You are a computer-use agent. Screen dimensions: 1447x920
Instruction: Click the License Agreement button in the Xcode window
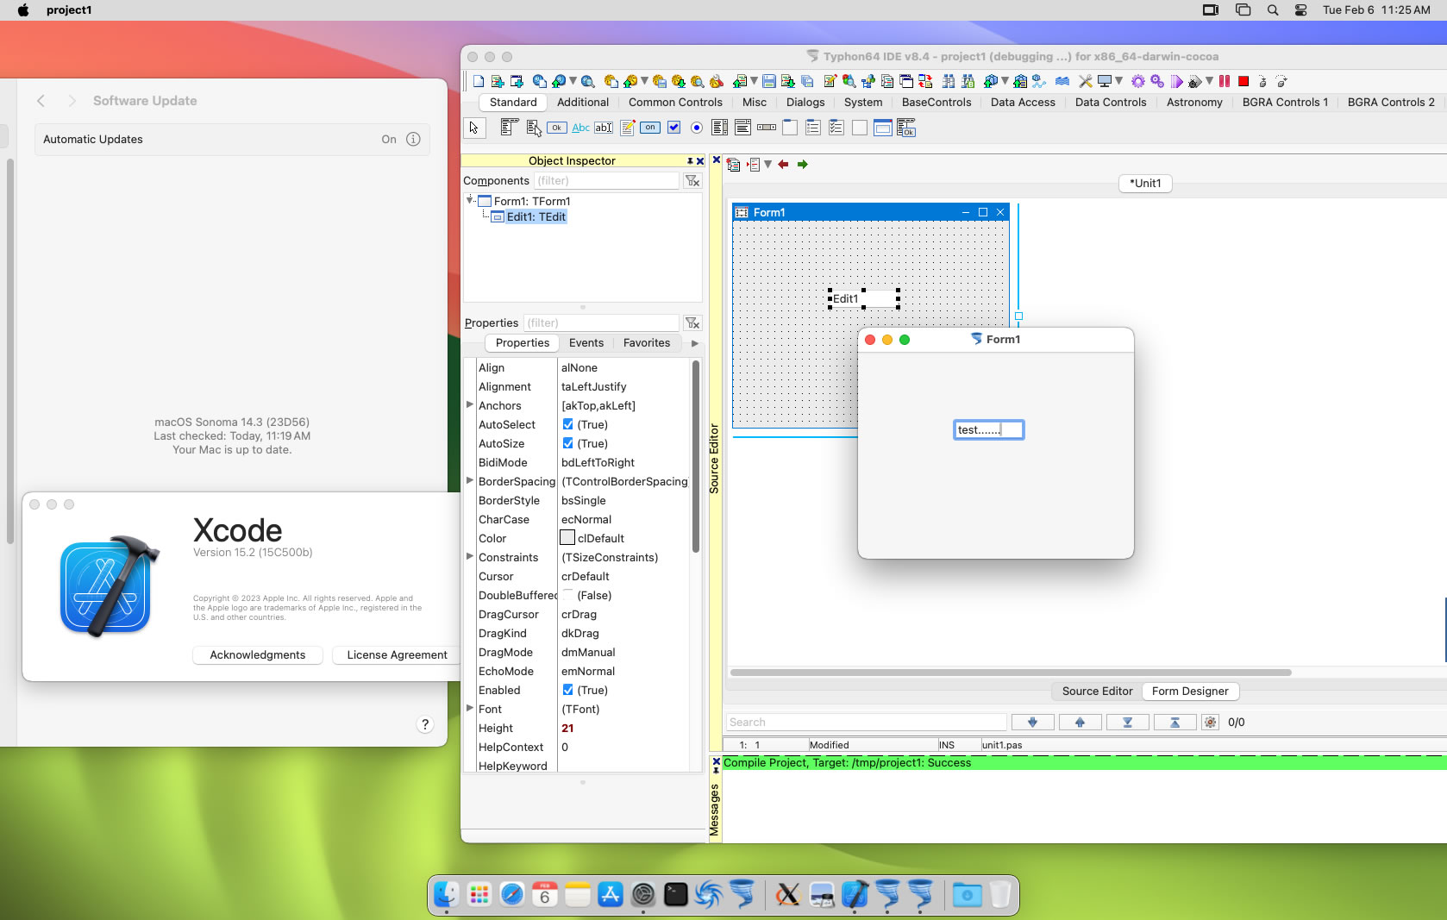[x=397, y=654]
